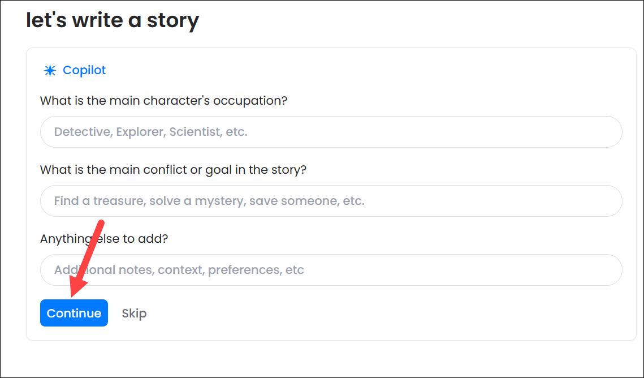Click blank page area below the Copilot card
This screenshot has height=378, width=644.
click(322, 359)
